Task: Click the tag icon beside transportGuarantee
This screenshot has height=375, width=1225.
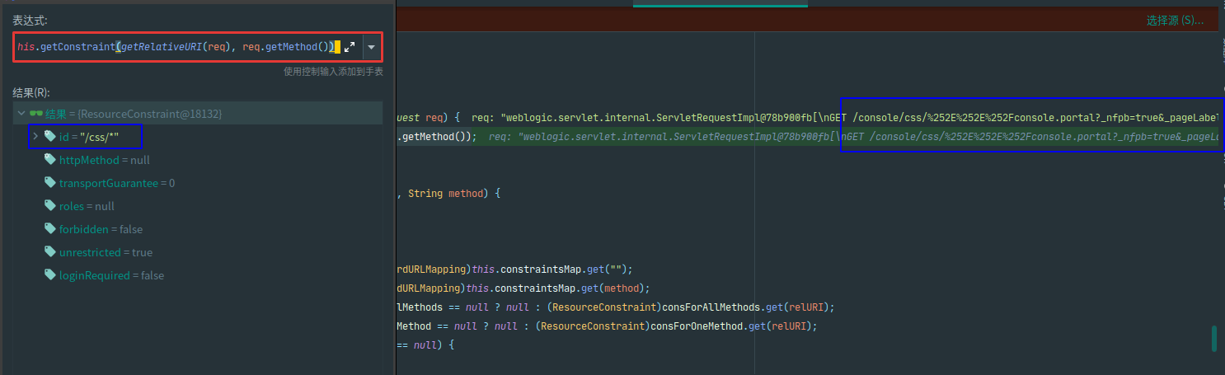Action: tap(50, 183)
